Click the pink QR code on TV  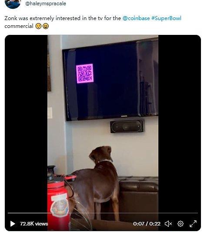click(85, 73)
